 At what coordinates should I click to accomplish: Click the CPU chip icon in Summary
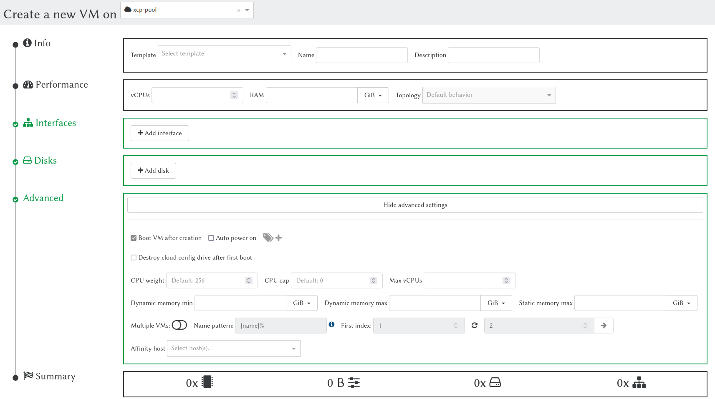click(207, 382)
